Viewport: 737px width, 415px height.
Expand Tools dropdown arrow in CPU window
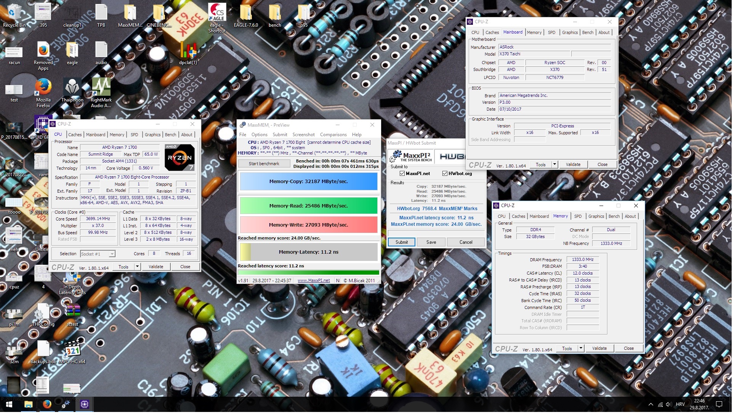coord(137,267)
